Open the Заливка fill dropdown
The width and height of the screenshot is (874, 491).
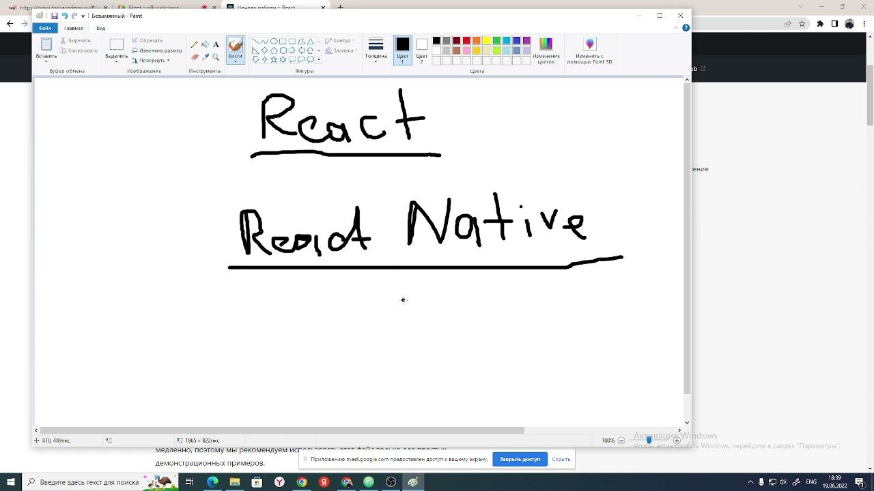(340, 50)
